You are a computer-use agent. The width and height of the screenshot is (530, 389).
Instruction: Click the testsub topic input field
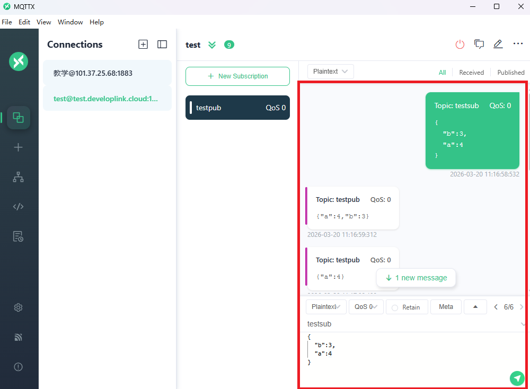(408, 324)
